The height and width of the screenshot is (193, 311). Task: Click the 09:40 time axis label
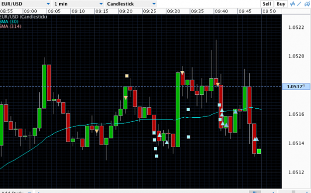click(x=221, y=11)
